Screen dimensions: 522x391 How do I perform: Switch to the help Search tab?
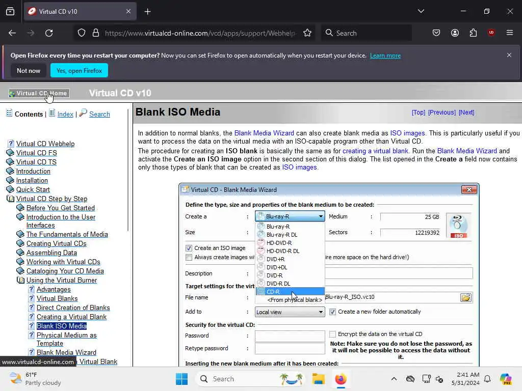tap(99, 114)
